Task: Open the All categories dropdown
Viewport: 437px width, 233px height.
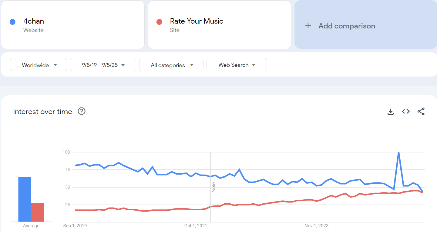Action: 171,65
